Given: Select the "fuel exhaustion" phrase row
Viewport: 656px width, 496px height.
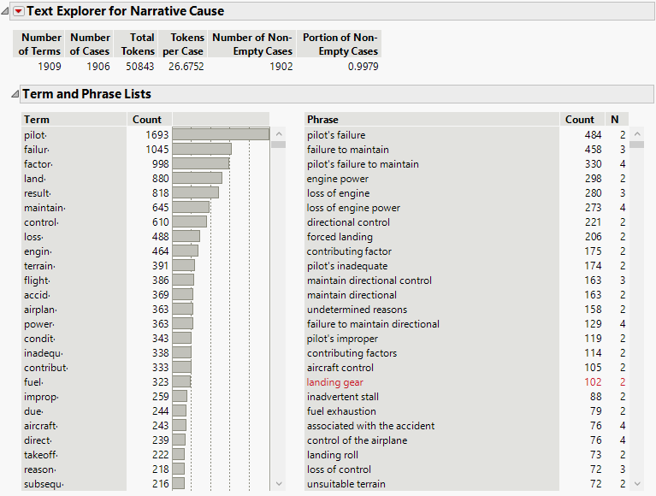Looking at the screenshot, I should (x=343, y=411).
